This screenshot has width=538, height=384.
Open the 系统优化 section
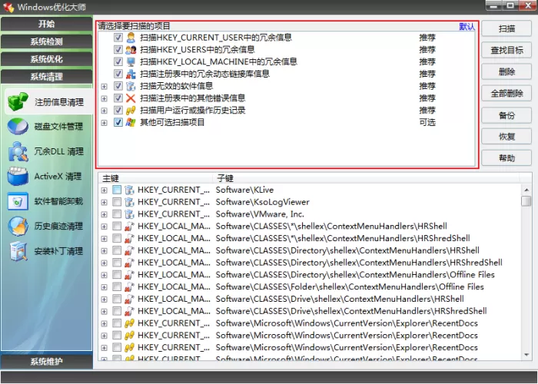click(47, 59)
